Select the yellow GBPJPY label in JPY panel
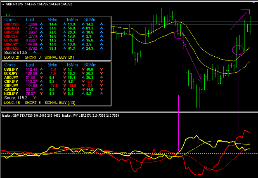Image resolution: width=258 pixels, height=178 pixels. pos(11,85)
